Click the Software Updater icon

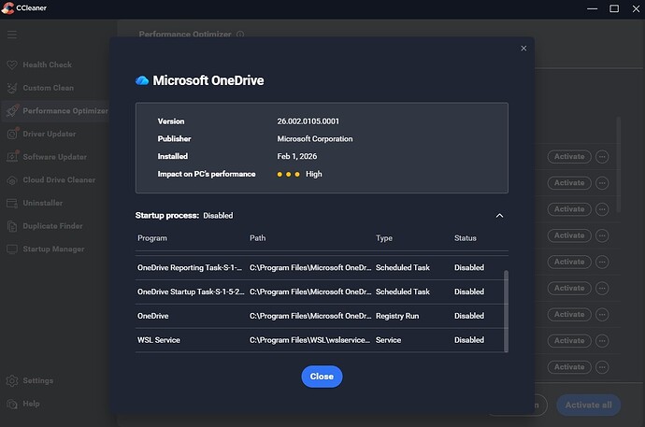tap(12, 157)
